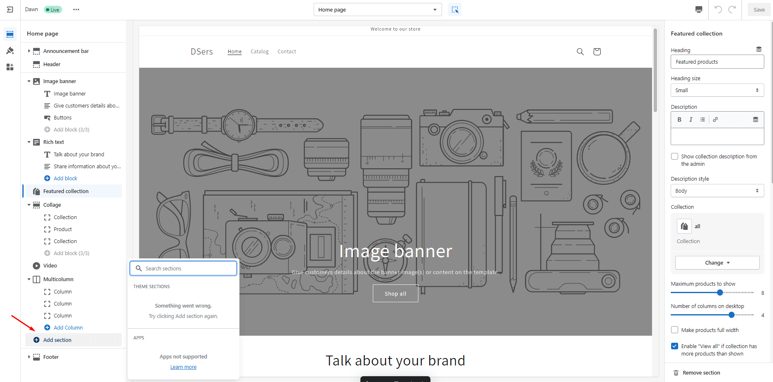Click Contact in store navigation
The height and width of the screenshot is (382, 773).
point(287,52)
